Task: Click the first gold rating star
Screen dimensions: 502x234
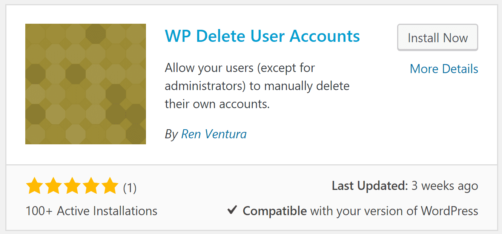Action: [34, 185]
